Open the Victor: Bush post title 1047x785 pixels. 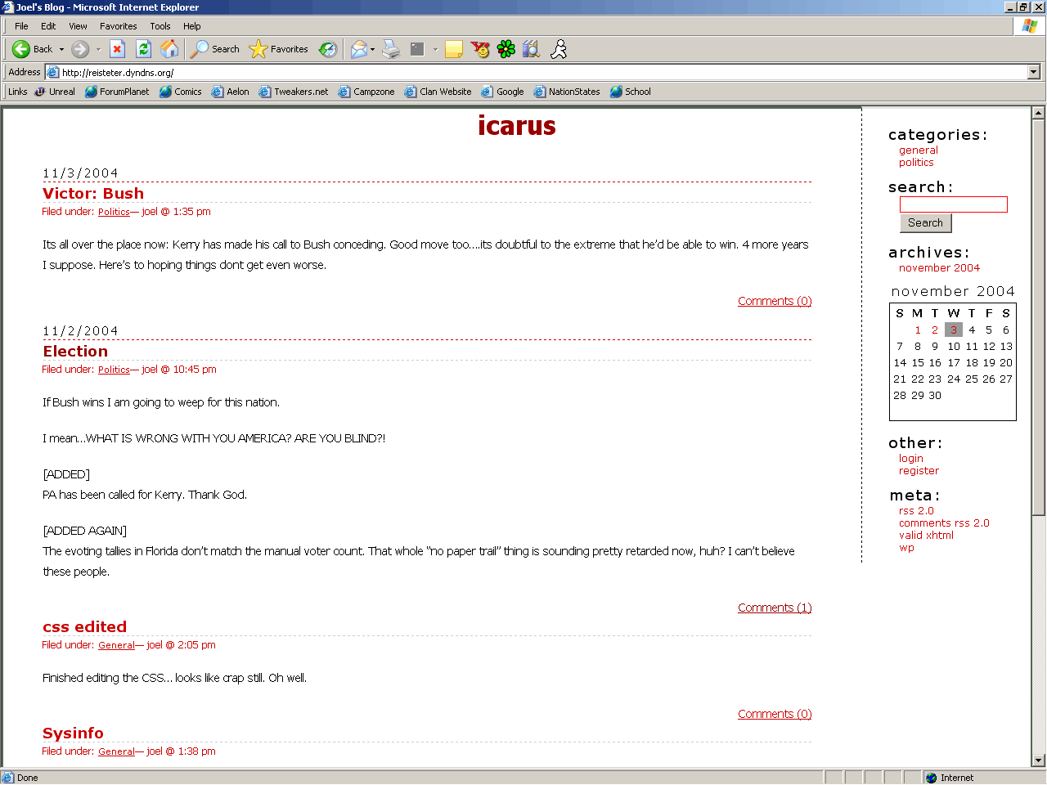[93, 194]
